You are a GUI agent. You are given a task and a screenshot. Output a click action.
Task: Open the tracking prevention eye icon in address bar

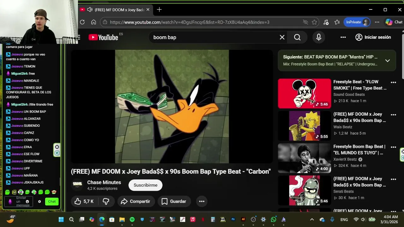[x=305, y=22]
